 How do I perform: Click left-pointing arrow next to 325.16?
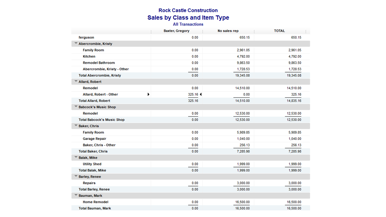(201, 94)
